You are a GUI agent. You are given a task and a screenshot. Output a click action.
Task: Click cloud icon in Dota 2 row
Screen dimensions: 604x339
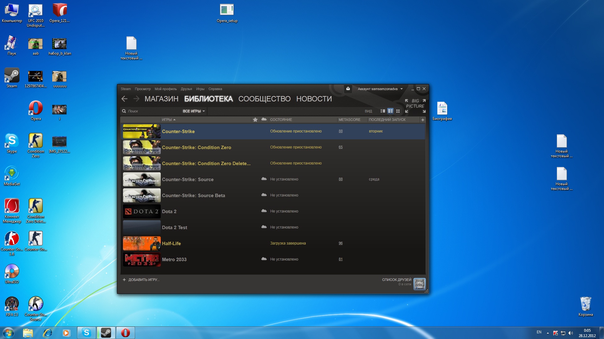(x=264, y=211)
